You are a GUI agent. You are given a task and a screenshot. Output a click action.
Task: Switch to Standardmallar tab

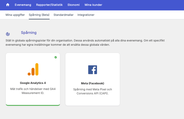[63, 15]
